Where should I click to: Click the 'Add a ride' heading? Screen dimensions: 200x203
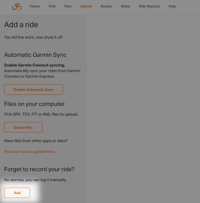(21, 25)
